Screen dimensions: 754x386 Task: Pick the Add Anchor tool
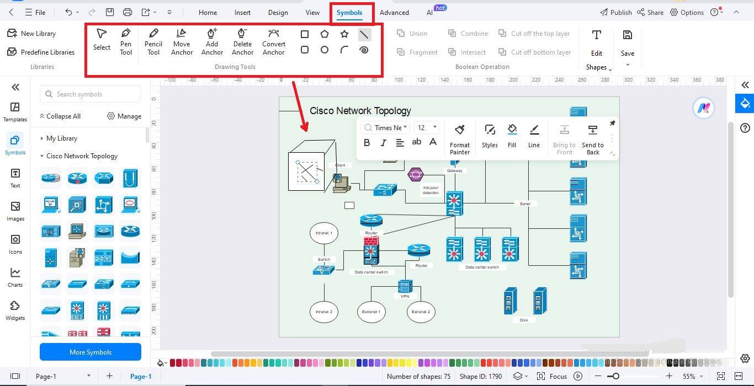pos(212,42)
